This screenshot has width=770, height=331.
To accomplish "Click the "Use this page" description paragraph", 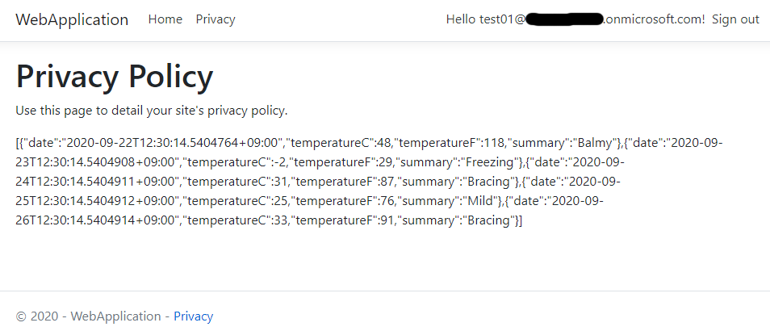I will [152, 110].
